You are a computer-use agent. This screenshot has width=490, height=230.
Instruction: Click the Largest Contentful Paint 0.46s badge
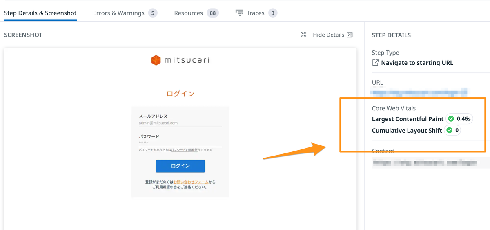click(x=459, y=119)
